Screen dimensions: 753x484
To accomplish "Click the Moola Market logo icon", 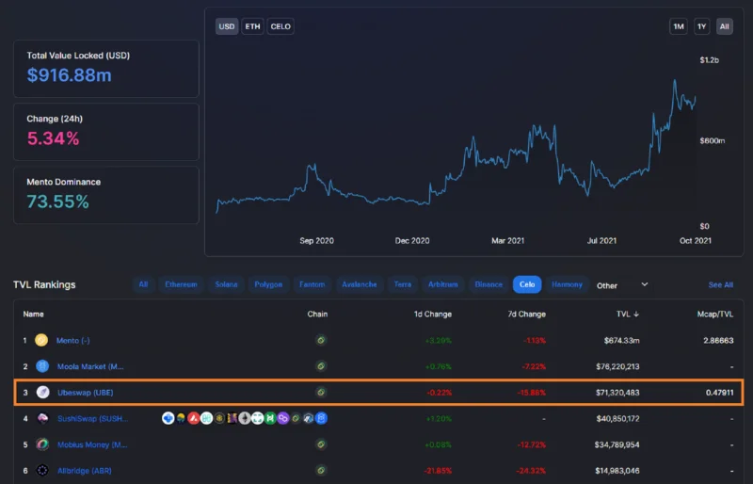I will (x=42, y=366).
